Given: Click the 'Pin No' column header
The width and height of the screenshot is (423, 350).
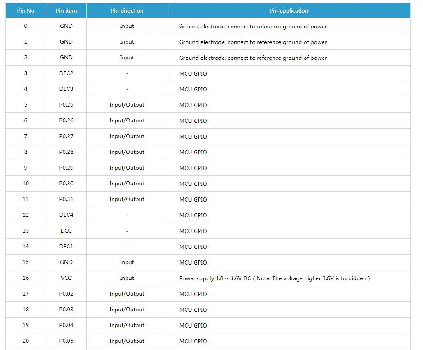Looking at the screenshot, I should pos(26,10).
